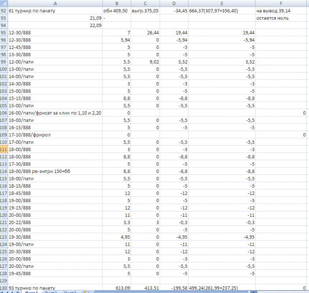Click cell '26,44' in row 95
The image size is (309, 293).
(x=145, y=33)
